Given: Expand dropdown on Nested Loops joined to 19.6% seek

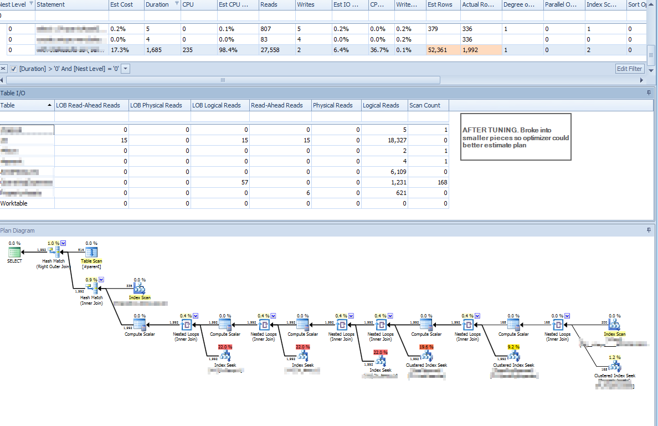Looking at the screenshot, I should tap(390, 316).
